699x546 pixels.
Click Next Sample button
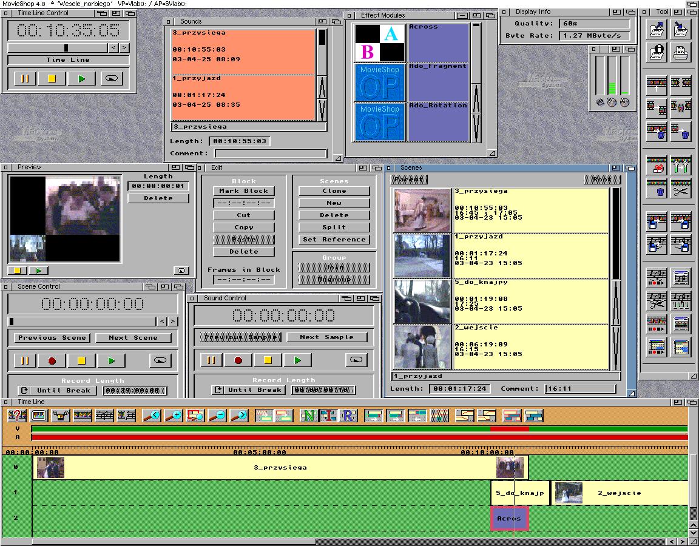327,337
